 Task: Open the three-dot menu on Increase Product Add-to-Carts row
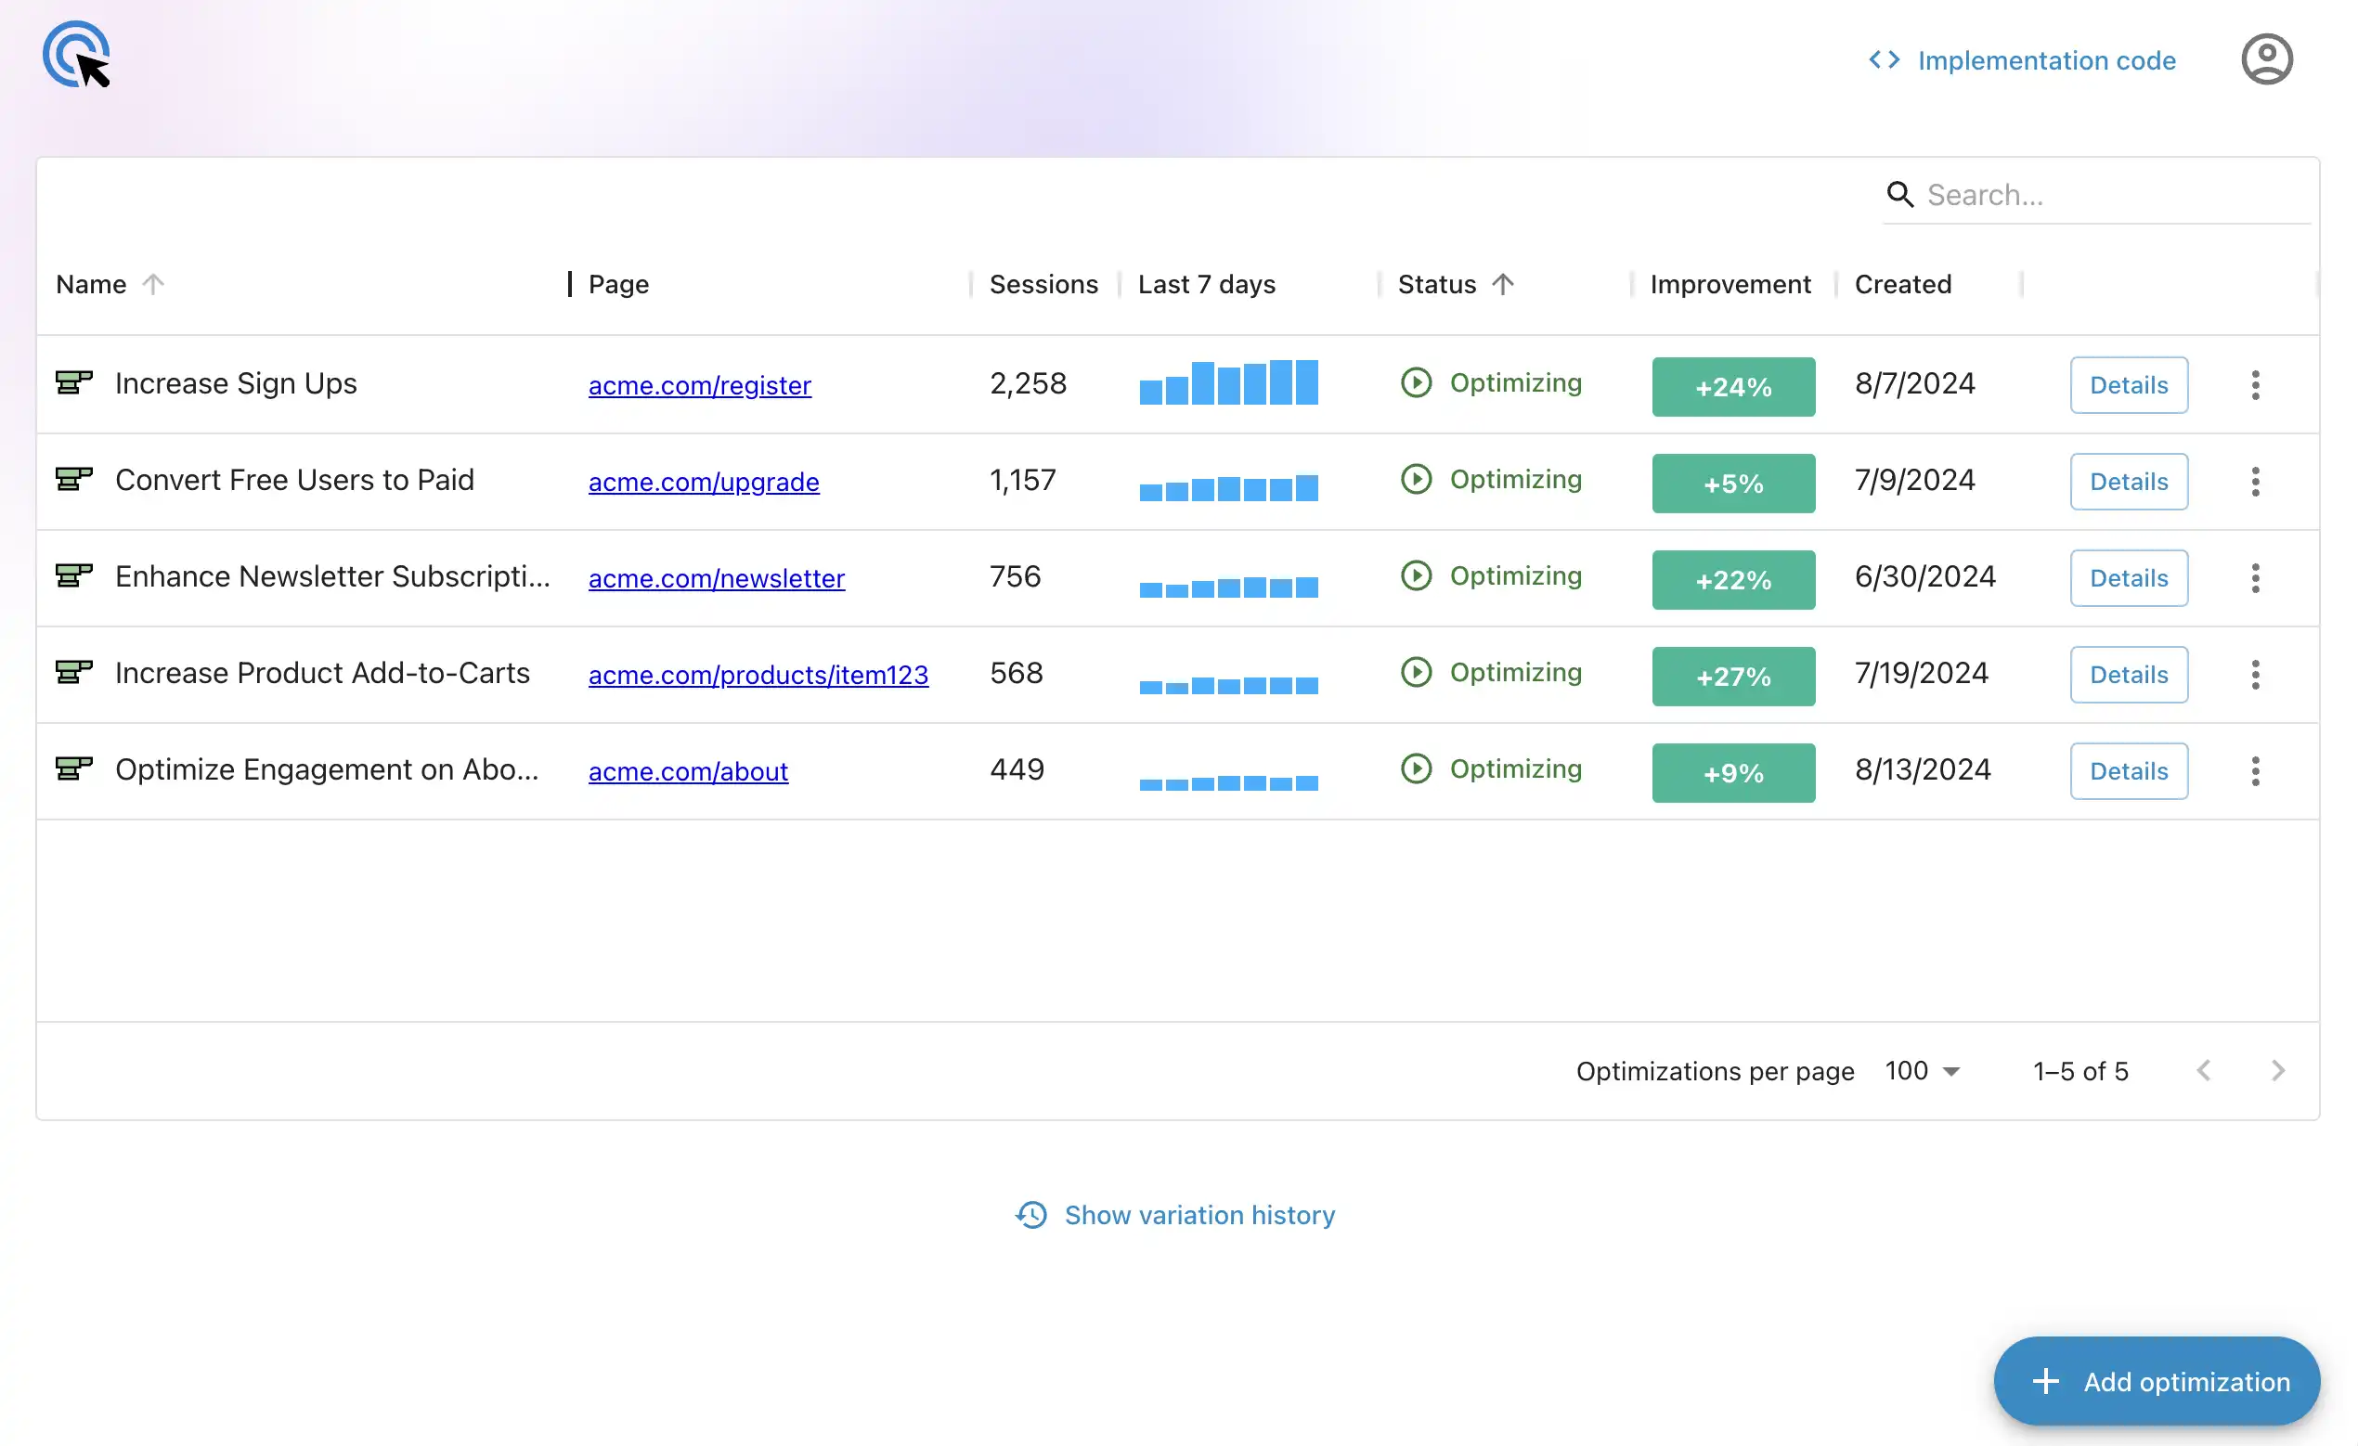tap(2256, 675)
